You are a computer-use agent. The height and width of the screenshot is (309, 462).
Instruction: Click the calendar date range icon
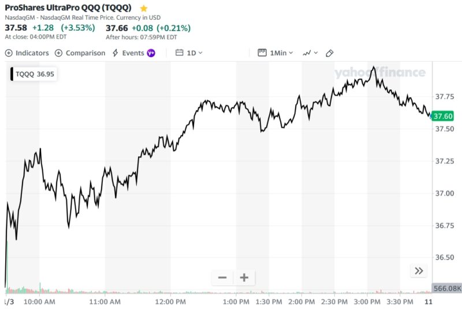[179, 53]
